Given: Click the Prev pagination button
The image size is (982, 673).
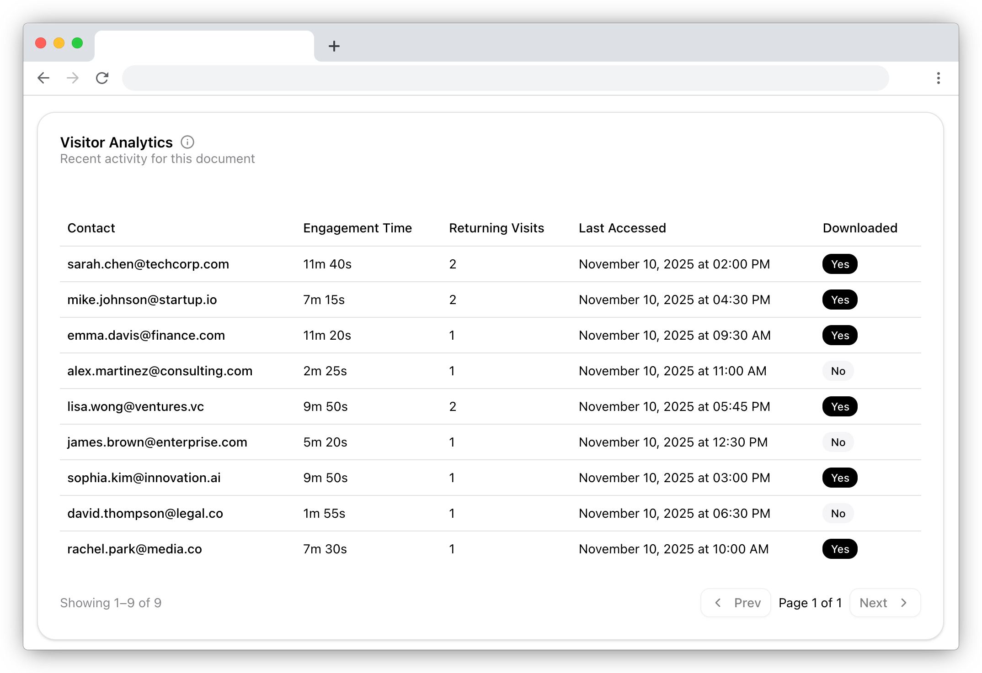Looking at the screenshot, I should 735,603.
